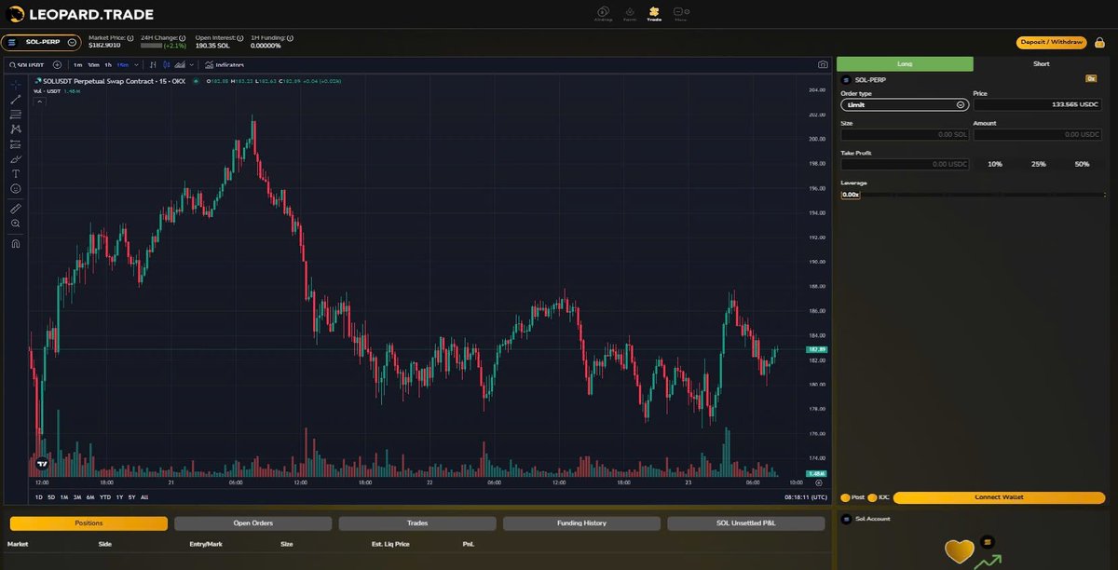Image resolution: width=1118 pixels, height=570 pixels.
Task: Select the Positions tab
Action: [x=89, y=523]
